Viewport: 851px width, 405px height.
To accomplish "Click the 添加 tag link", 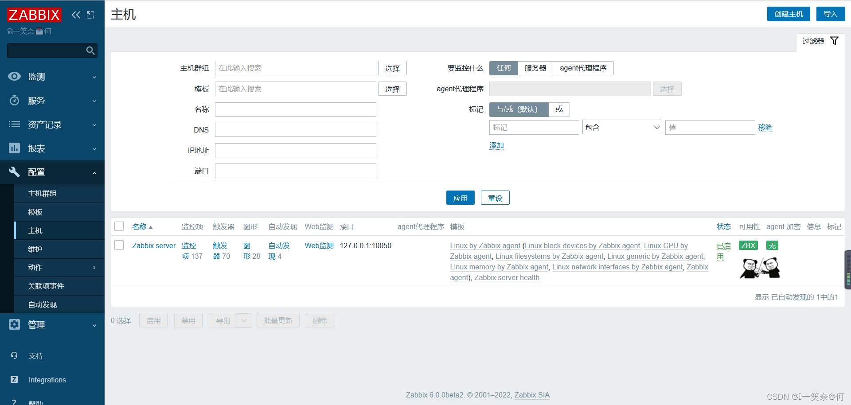I will point(496,145).
